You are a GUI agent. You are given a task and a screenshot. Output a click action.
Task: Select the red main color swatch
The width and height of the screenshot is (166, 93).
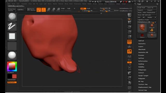tap(15, 76)
